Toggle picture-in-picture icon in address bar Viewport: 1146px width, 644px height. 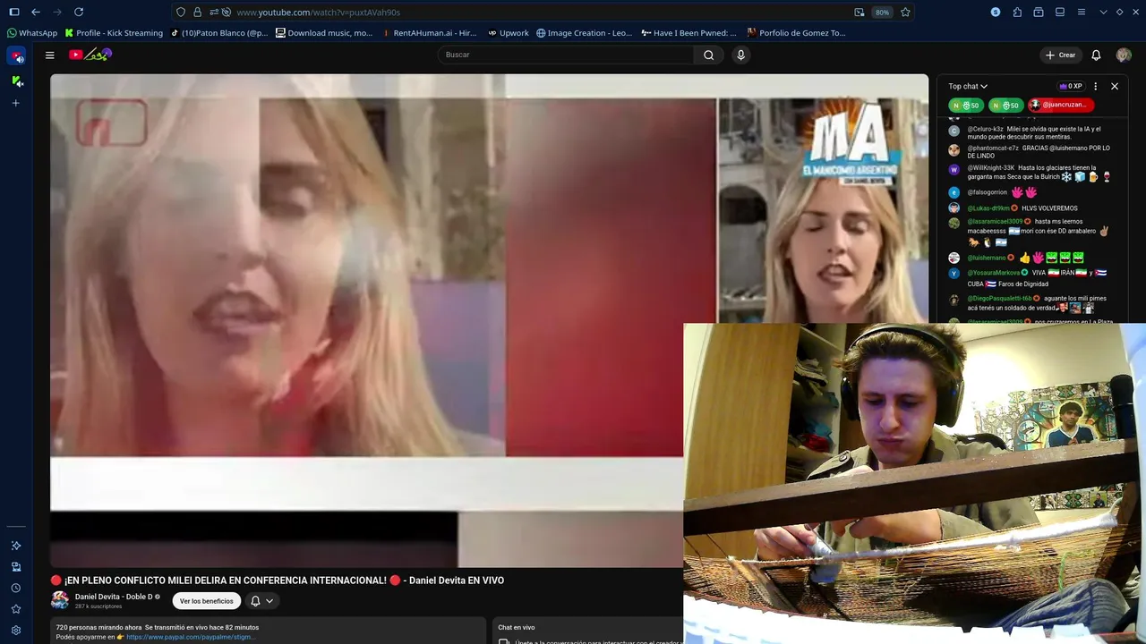[859, 13]
